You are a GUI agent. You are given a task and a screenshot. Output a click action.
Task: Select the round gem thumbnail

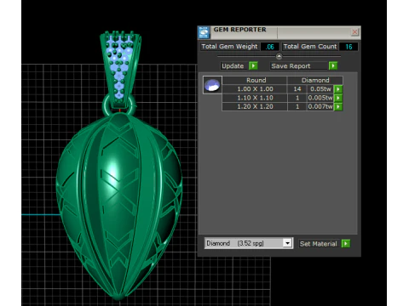tap(212, 85)
